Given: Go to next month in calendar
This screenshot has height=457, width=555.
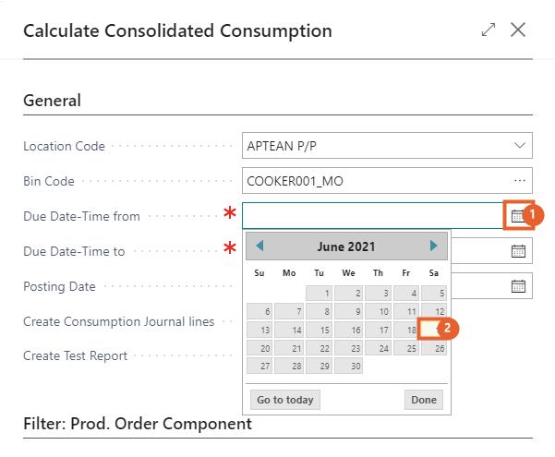Looking at the screenshot, I should tap(433, 247).
